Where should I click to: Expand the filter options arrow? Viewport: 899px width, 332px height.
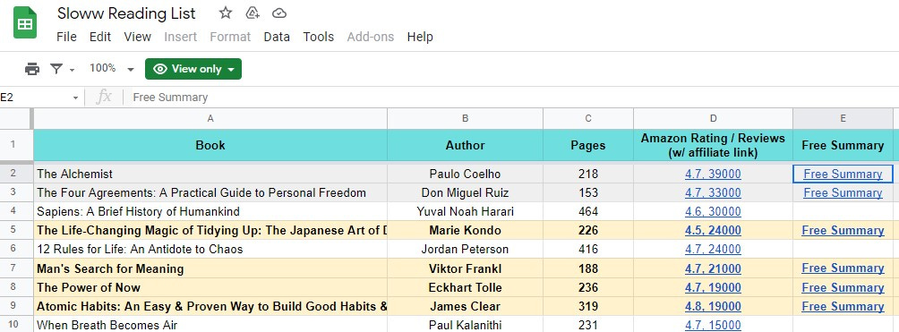click(x=73, y=70)
